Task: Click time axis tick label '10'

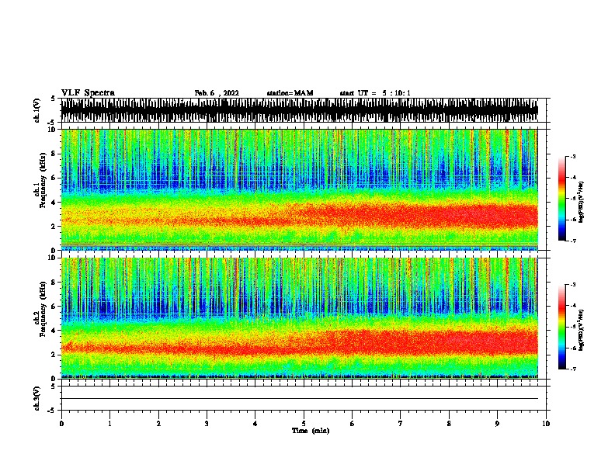Action: point(546,424)
